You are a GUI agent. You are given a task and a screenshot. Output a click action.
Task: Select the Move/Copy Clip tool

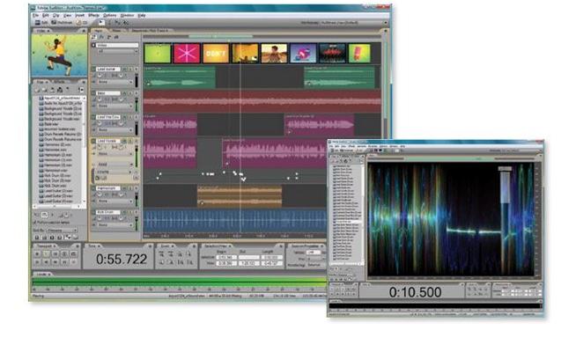click(x=117, y=23)
